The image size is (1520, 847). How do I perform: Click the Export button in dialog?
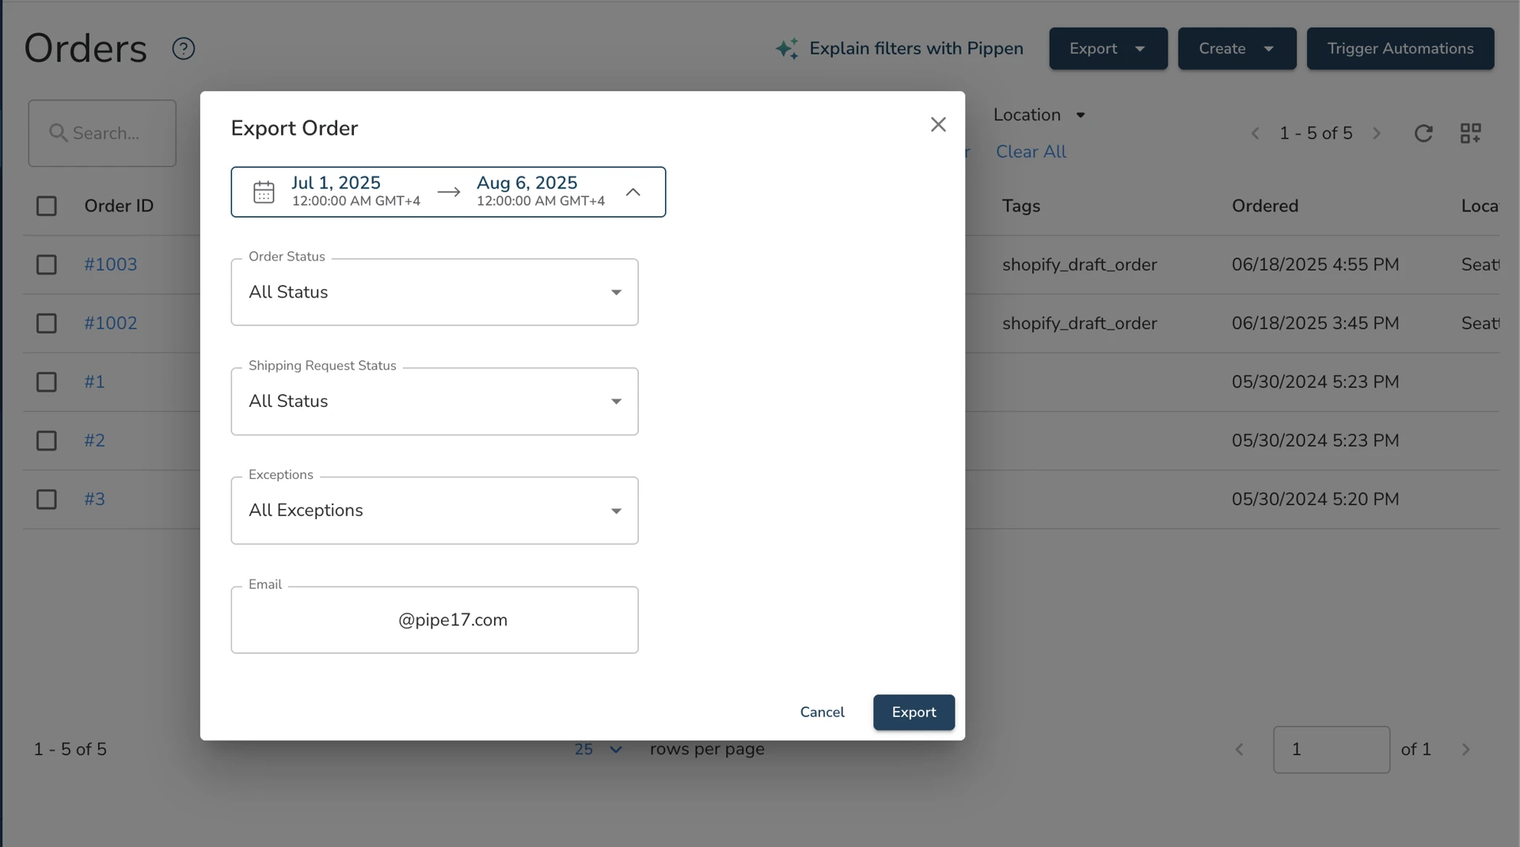pos(914,712)
